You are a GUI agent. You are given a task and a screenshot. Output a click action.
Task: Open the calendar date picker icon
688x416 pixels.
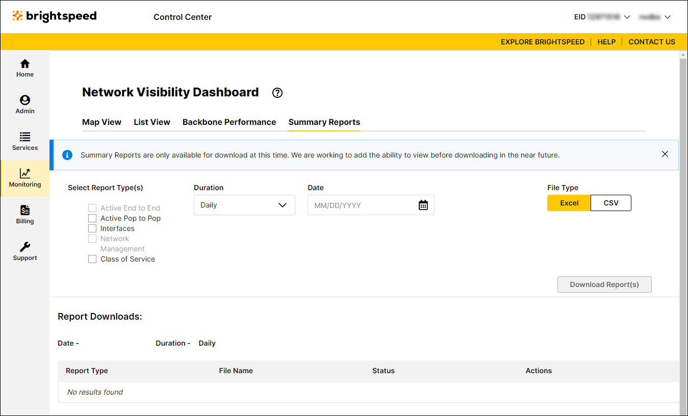(x=423, y=205)
